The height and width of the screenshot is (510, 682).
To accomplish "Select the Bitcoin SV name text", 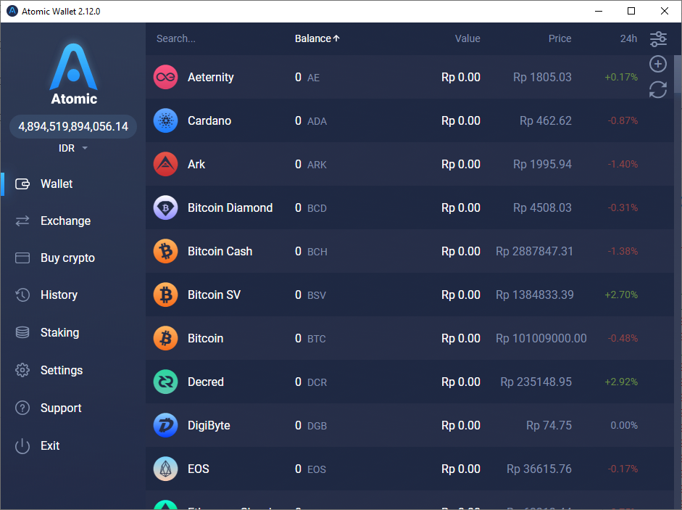I will pos(214,295).
